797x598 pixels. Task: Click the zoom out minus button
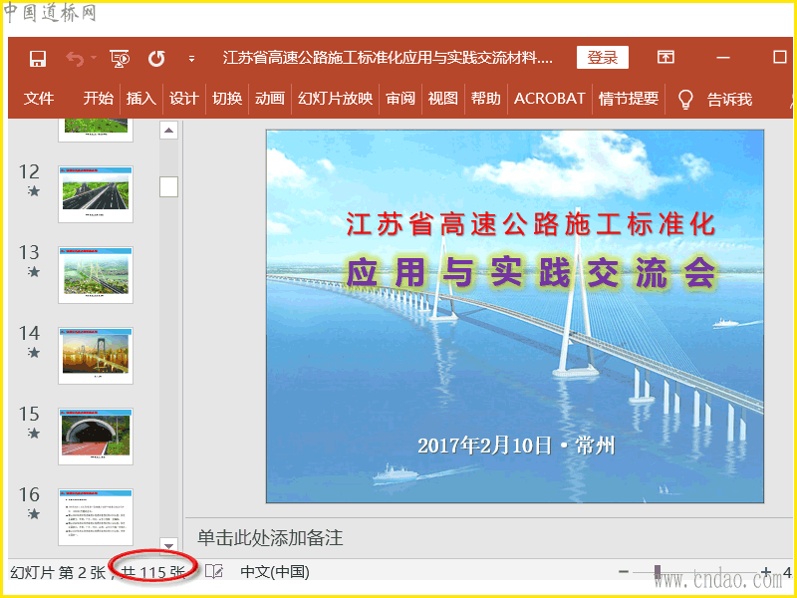pos(624,571)
